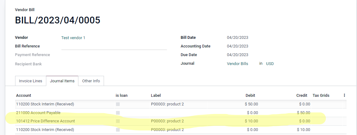The height and width of the screenshot is (135, 357).
Task: Toggle is loan checkbox in last Stock Interim row
Action: pyautogui.click(x=118, y=130)
